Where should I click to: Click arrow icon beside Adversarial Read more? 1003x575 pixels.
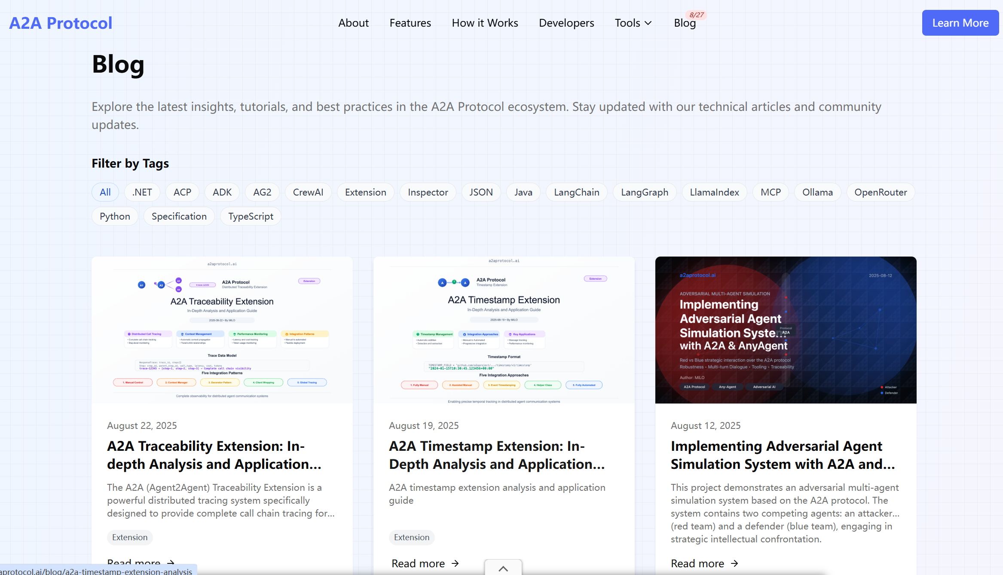click(735, 563)
